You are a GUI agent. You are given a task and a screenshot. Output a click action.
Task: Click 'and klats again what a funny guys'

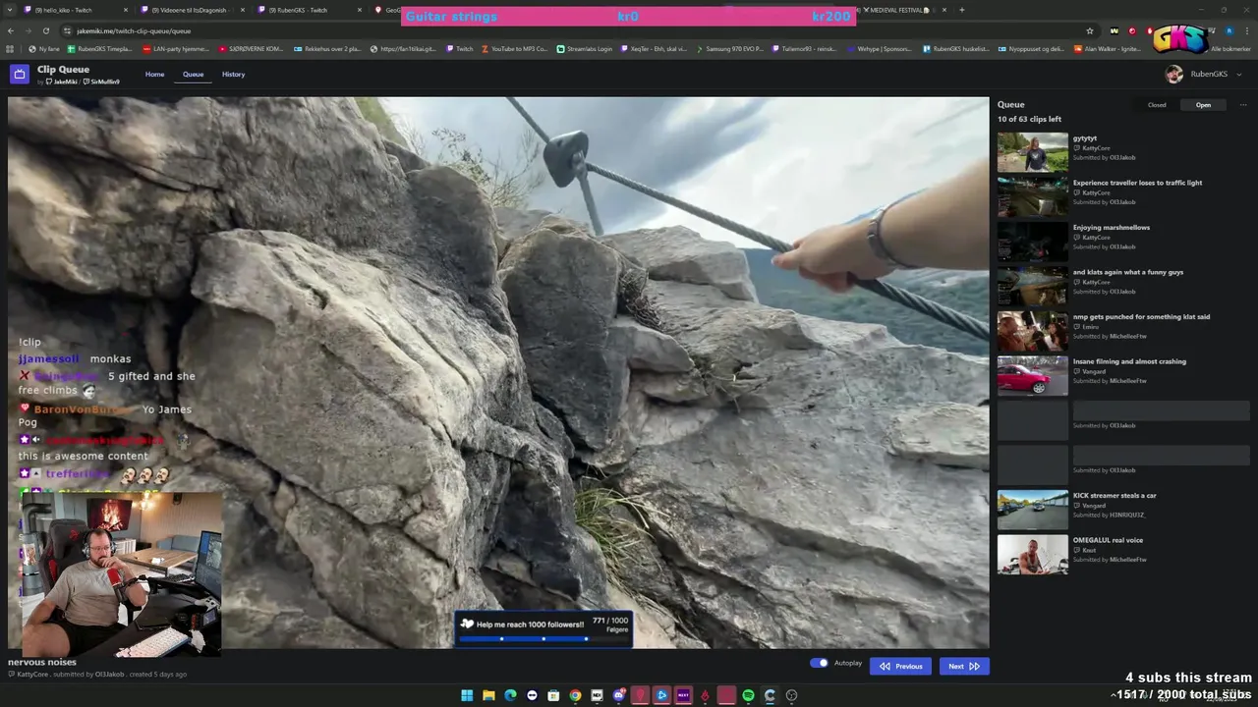[1127, 272]
